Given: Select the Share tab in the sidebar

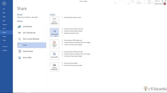Looking at the screenshot, I should coord(6,32).
